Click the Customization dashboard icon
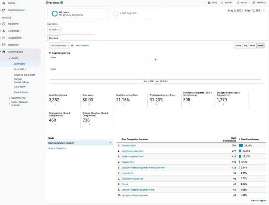This screenshot has height=205, width=269. coord(4,10)
